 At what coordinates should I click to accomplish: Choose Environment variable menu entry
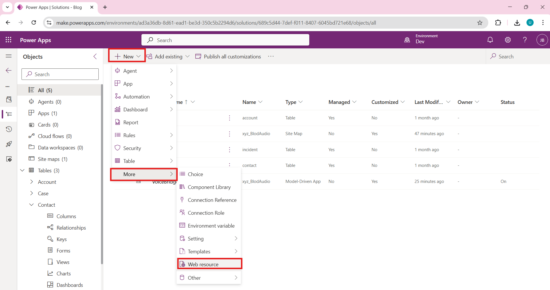(x=211, y=226)
